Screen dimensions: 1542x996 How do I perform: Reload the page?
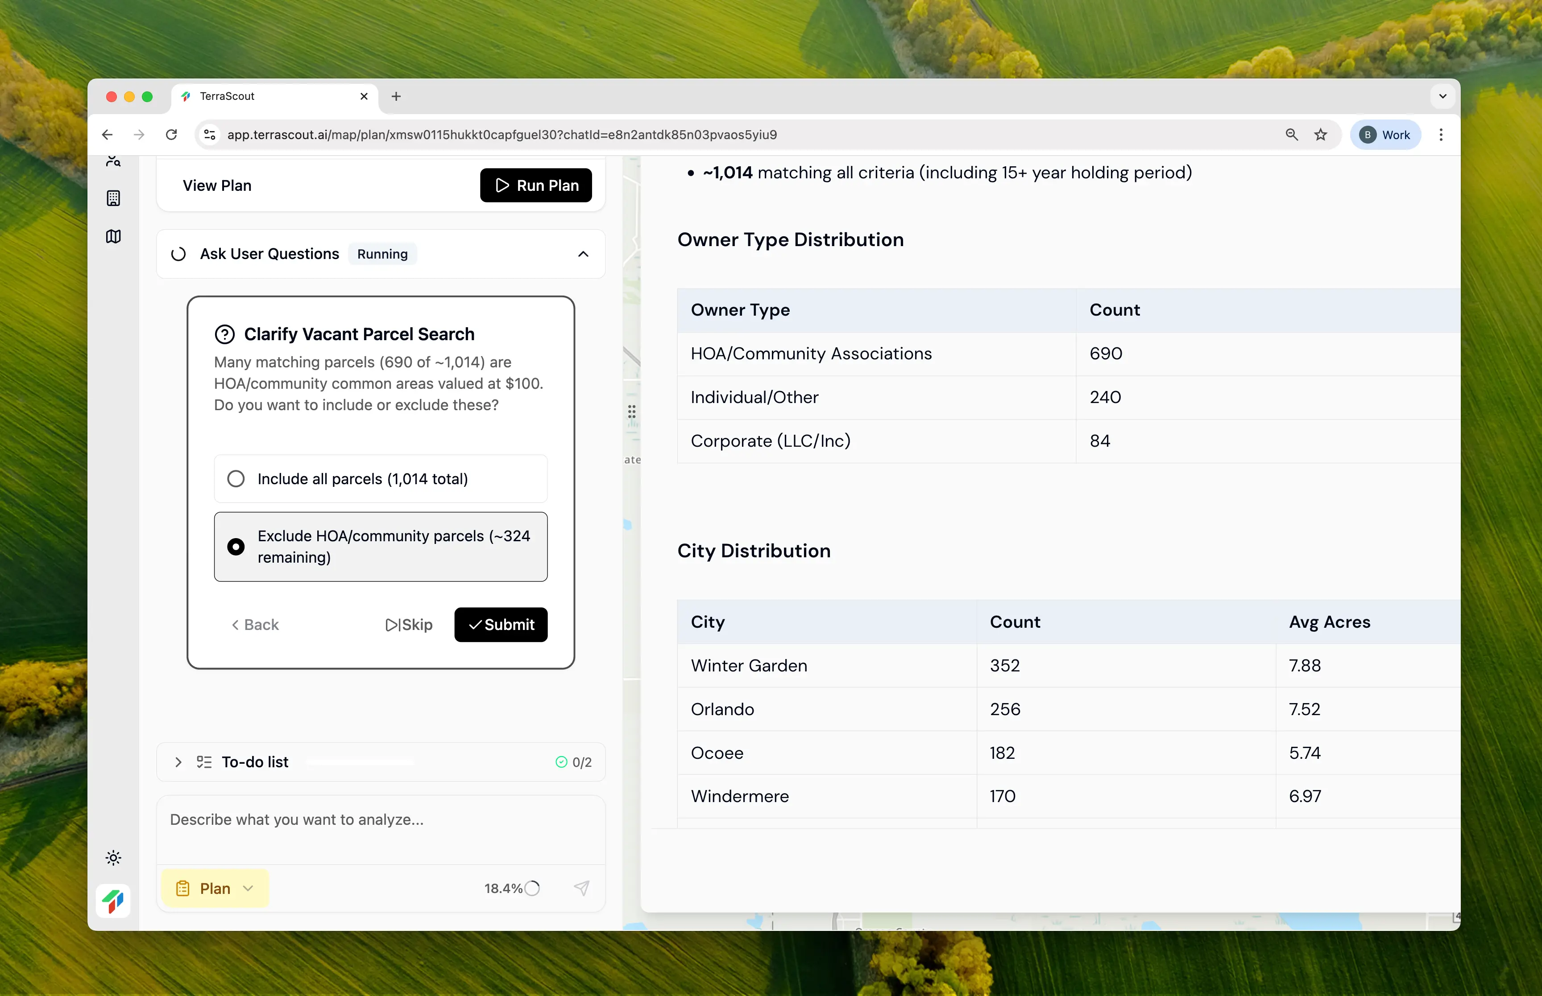[x=171, y=135]
